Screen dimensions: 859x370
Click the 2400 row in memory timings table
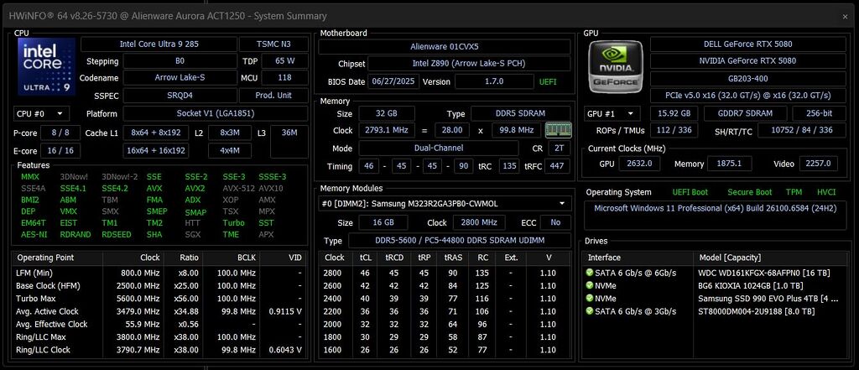[x=445, y=298]
